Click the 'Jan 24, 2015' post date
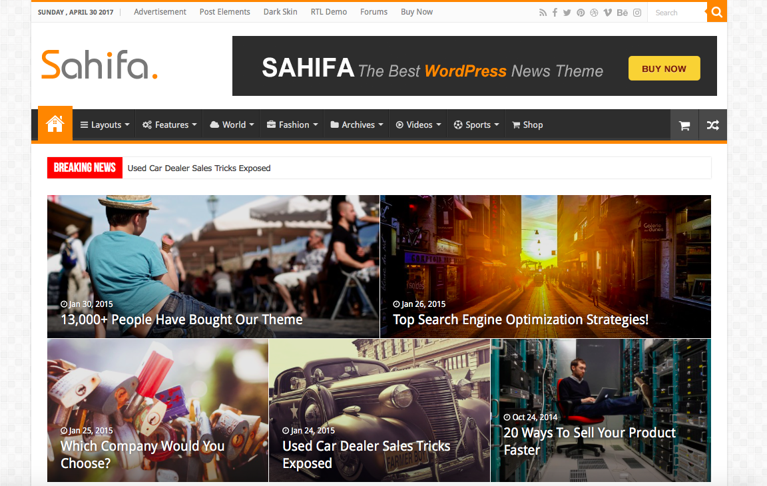 (x=309, y=431)
